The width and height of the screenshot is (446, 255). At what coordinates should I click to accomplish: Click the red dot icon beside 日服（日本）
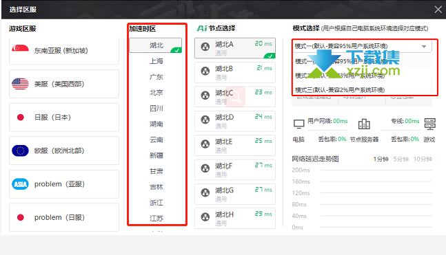tap(21, 117)
